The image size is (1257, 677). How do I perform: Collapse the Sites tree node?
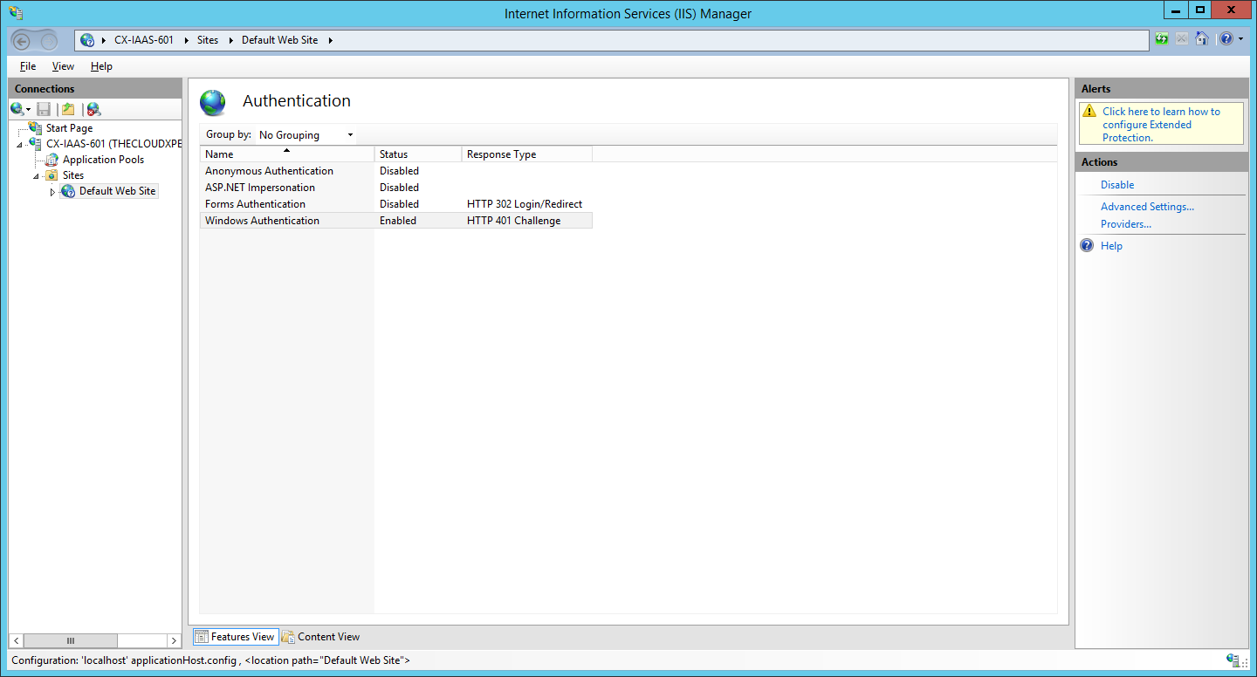click(37, 176)
